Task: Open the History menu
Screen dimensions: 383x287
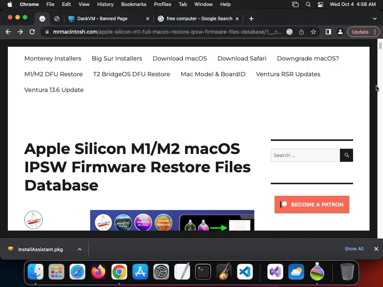Action: click(105, 4)
